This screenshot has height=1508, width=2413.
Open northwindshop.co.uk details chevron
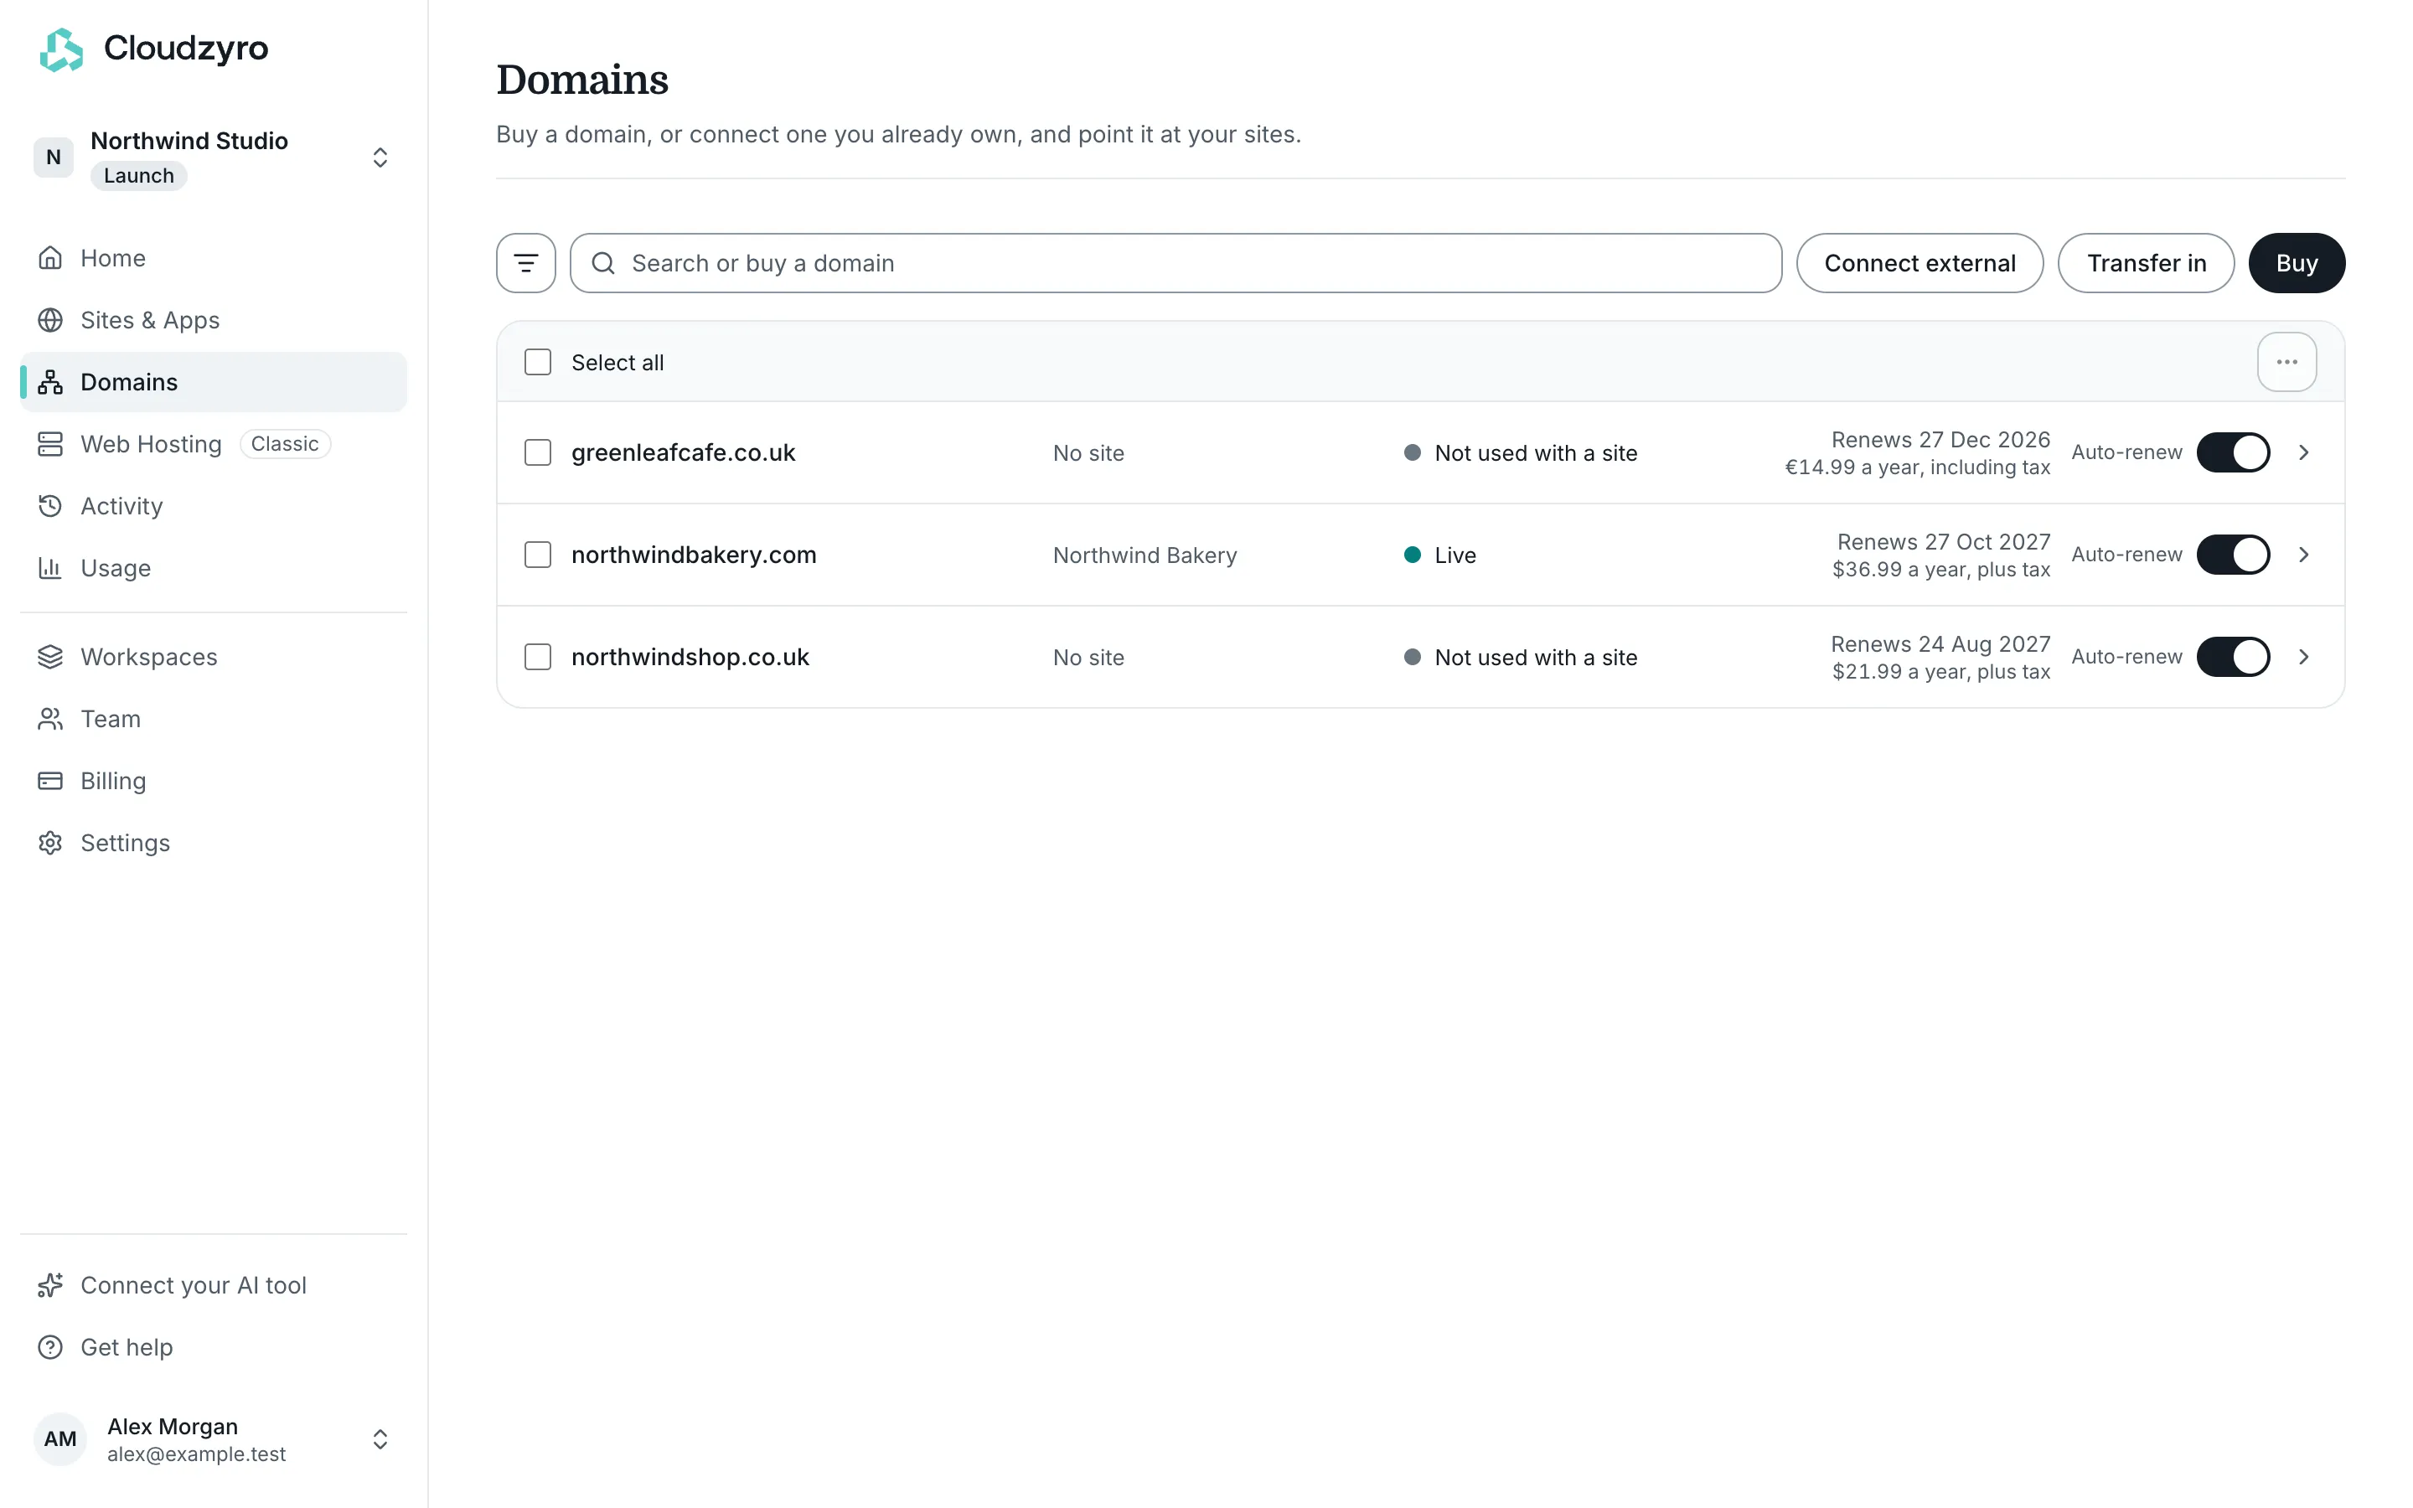tap(2303, 658)
